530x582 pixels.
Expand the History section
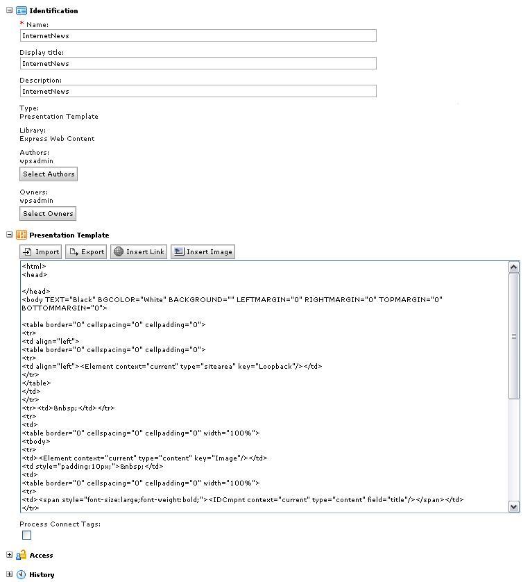(x=10, y=574)
